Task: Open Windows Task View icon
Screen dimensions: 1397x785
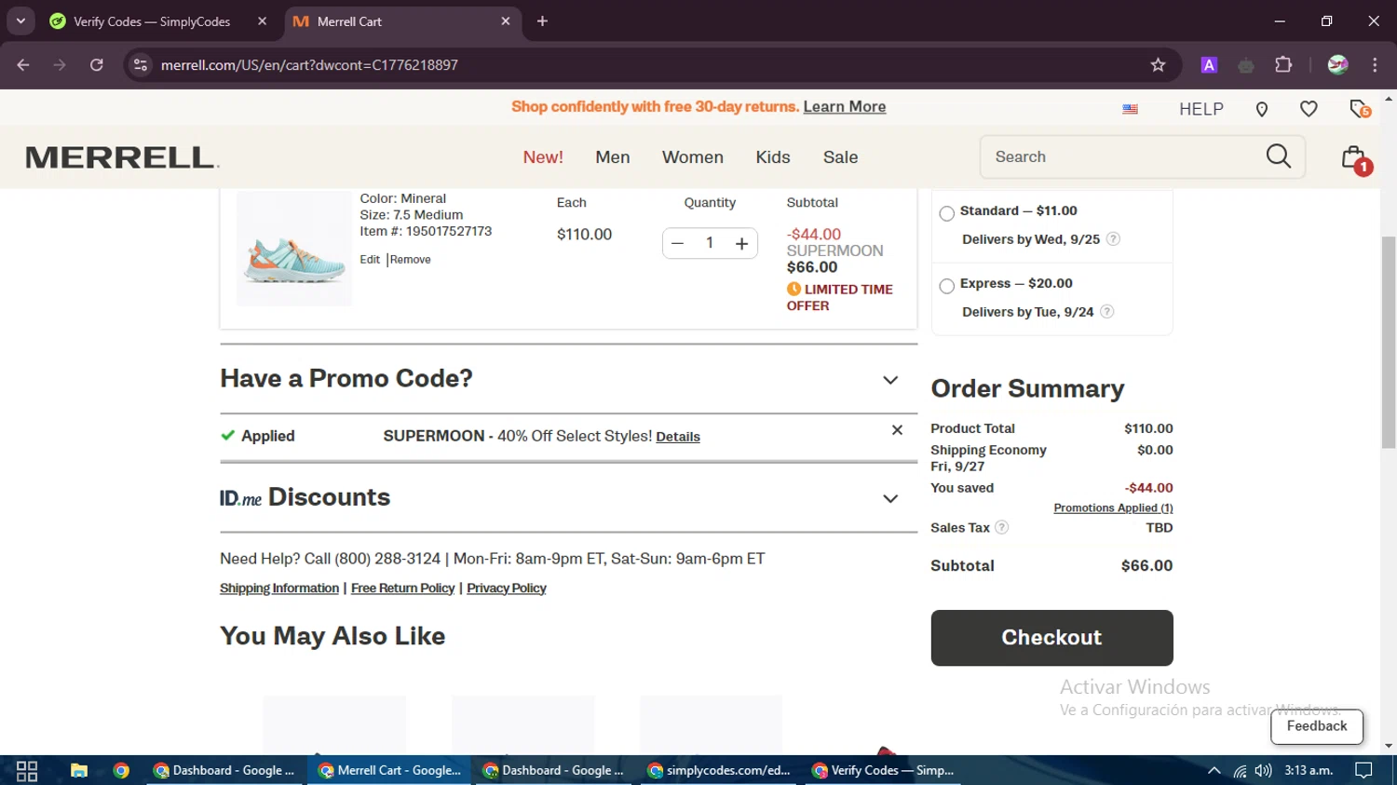Action: (27, 771)
